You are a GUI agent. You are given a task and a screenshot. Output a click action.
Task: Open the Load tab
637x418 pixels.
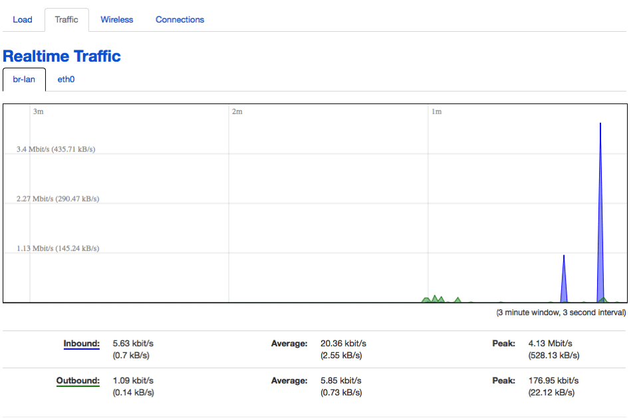(x=23, y=20)
